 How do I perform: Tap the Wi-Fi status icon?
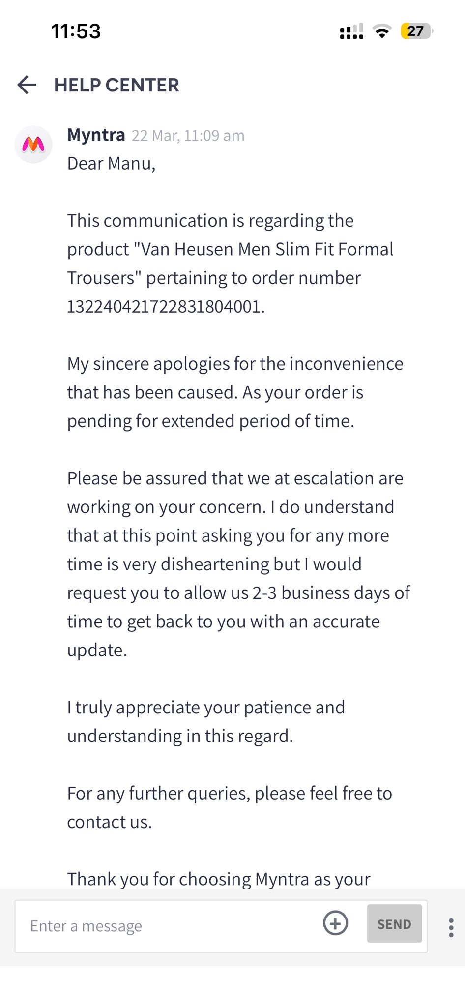click(382, 31)
